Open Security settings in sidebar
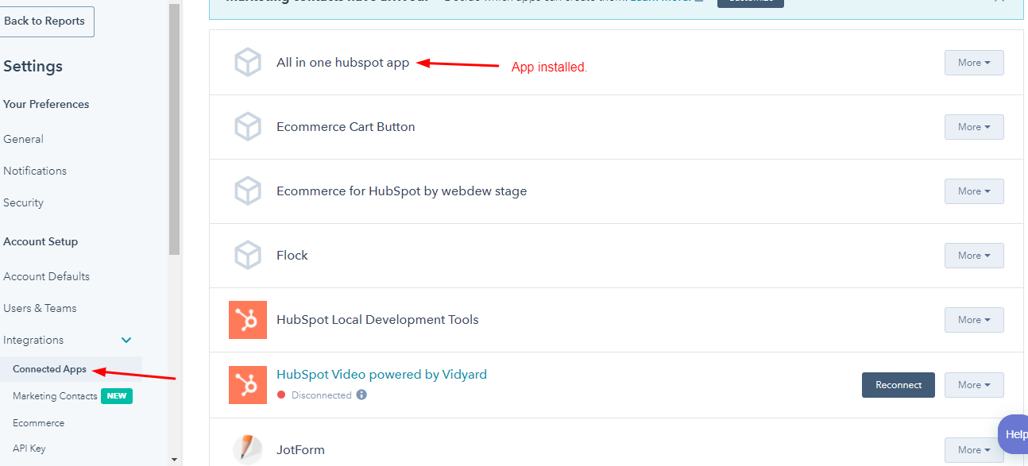The width and height of the screenshot is (1028, 466). [23, 202]
